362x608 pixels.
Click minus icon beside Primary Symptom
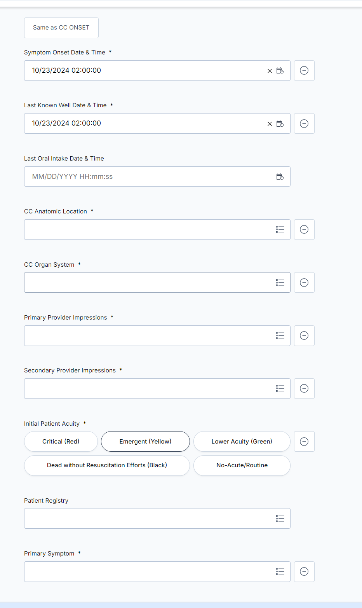[x=304, y=571]
